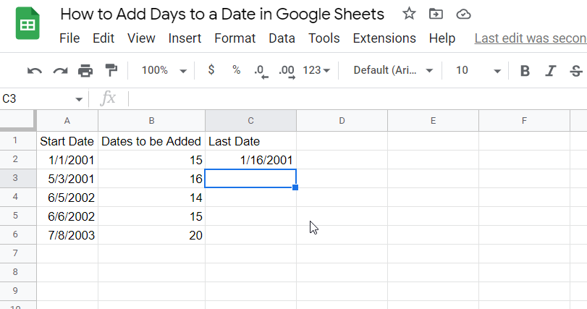Click the Dates to be Added cell
Image resolution: width=587 pixels, height=309 pixels.
[151, 141]
